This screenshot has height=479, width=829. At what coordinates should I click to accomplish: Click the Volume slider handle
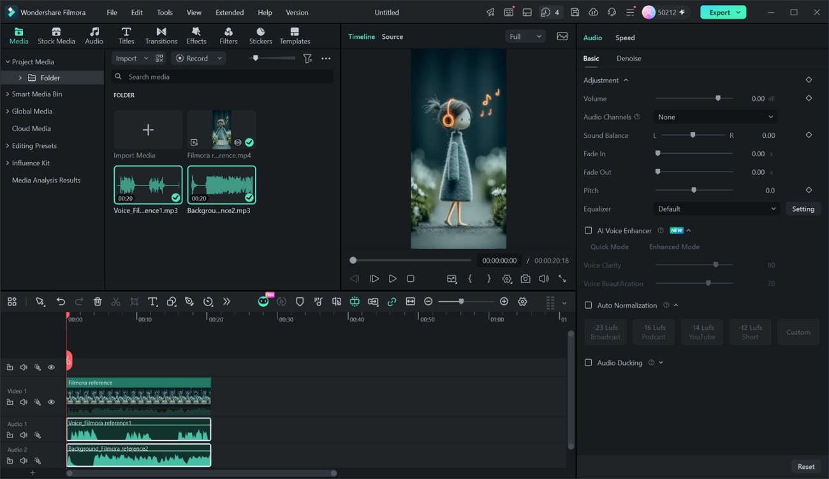[718, 98]
